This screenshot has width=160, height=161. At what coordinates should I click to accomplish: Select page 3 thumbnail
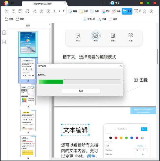[28, 95]
